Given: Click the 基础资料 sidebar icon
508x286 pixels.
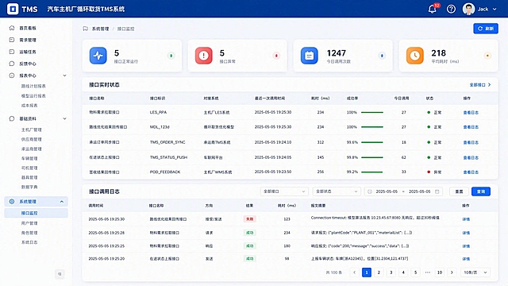Looking at the screenshot, I should [12, 118].
